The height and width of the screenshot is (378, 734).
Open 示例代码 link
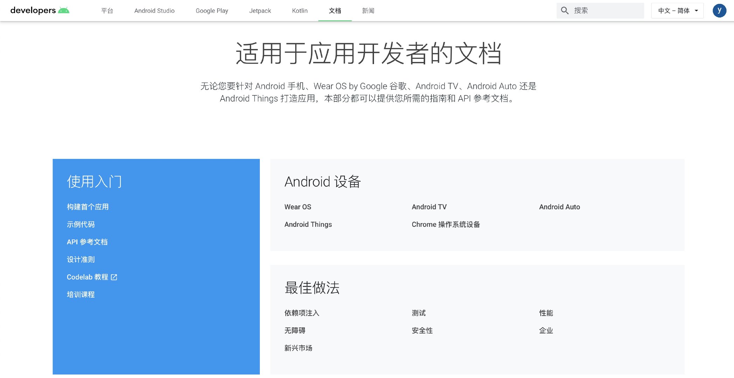[81, 224]
